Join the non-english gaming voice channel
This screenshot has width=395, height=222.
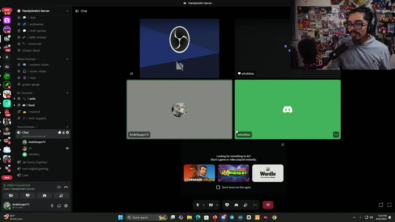point(43,169)
